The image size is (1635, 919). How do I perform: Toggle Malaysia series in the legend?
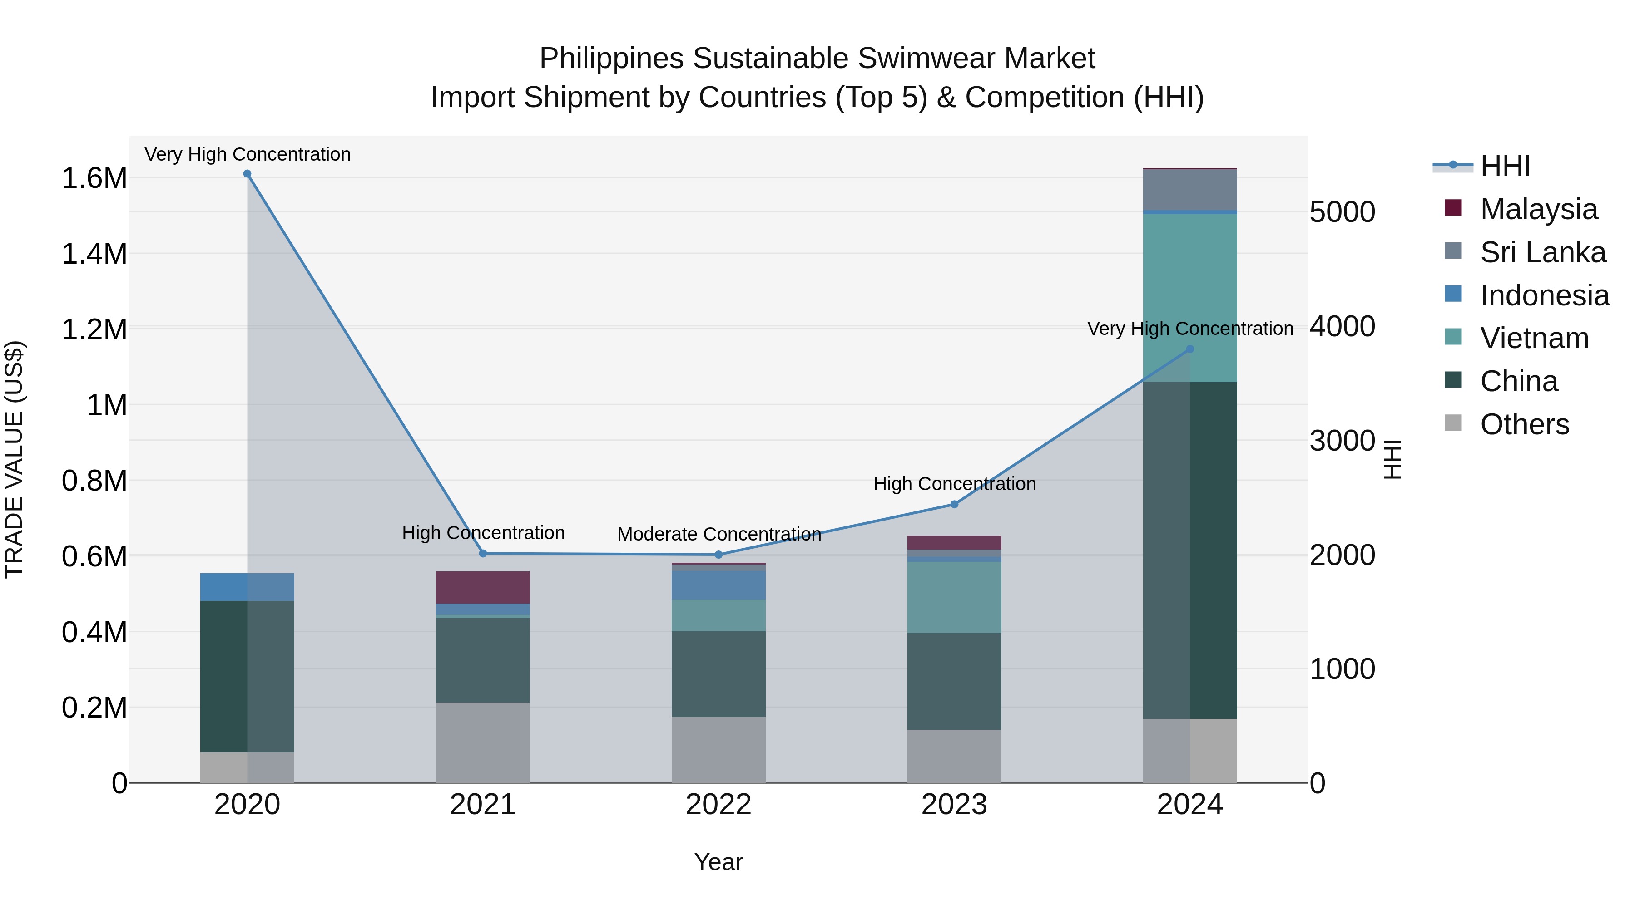click(1521, 209)
